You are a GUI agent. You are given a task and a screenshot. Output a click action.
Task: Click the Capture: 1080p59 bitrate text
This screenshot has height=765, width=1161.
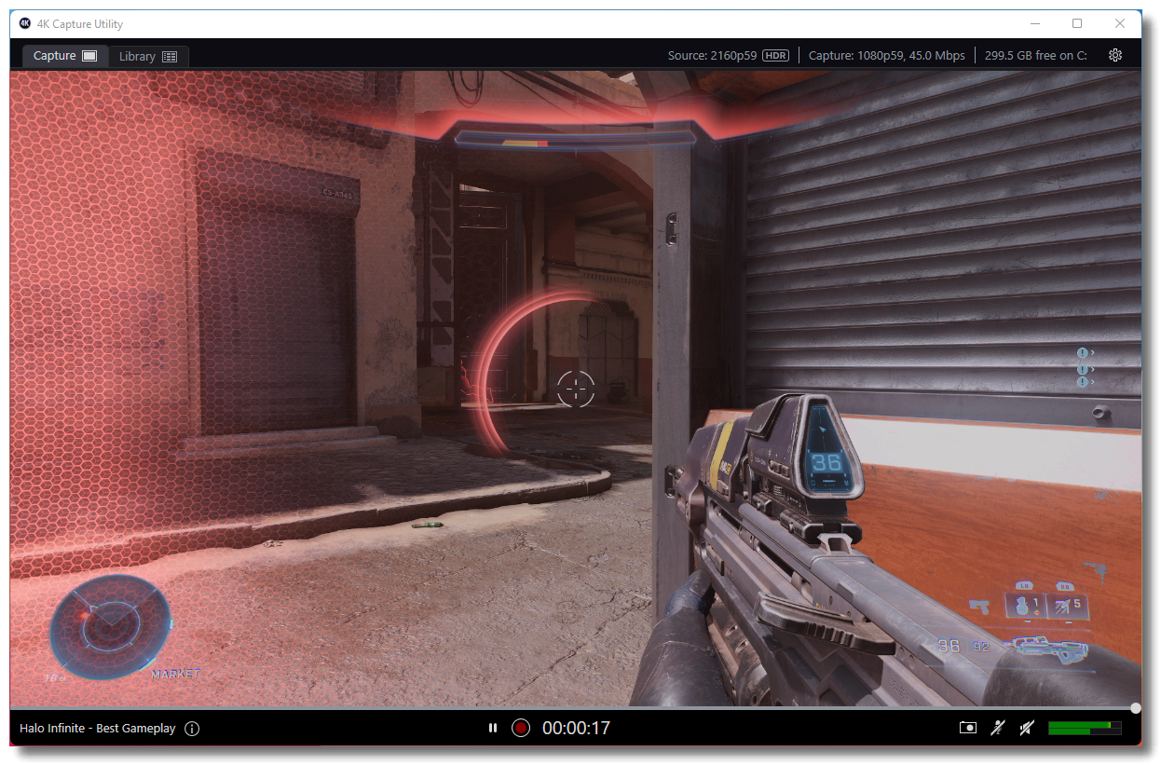(x=887, y=55)
